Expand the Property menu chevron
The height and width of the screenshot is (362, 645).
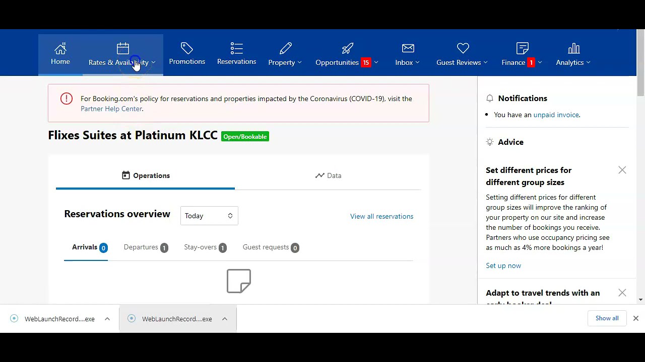tap(299, 62)
